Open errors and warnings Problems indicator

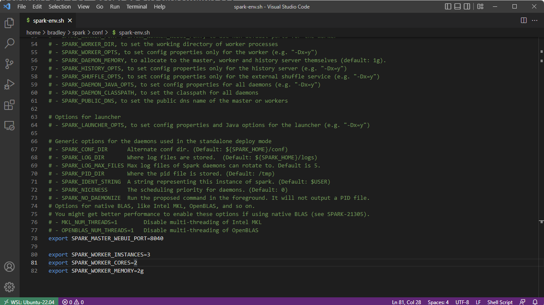pos(73,302)
